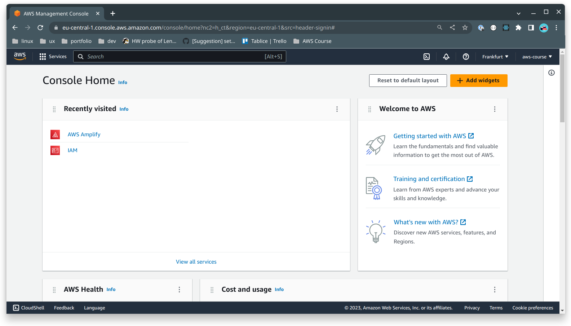Open Training and certification link
Viewport: 571px width, 326px height.
[x=433, y=179]
